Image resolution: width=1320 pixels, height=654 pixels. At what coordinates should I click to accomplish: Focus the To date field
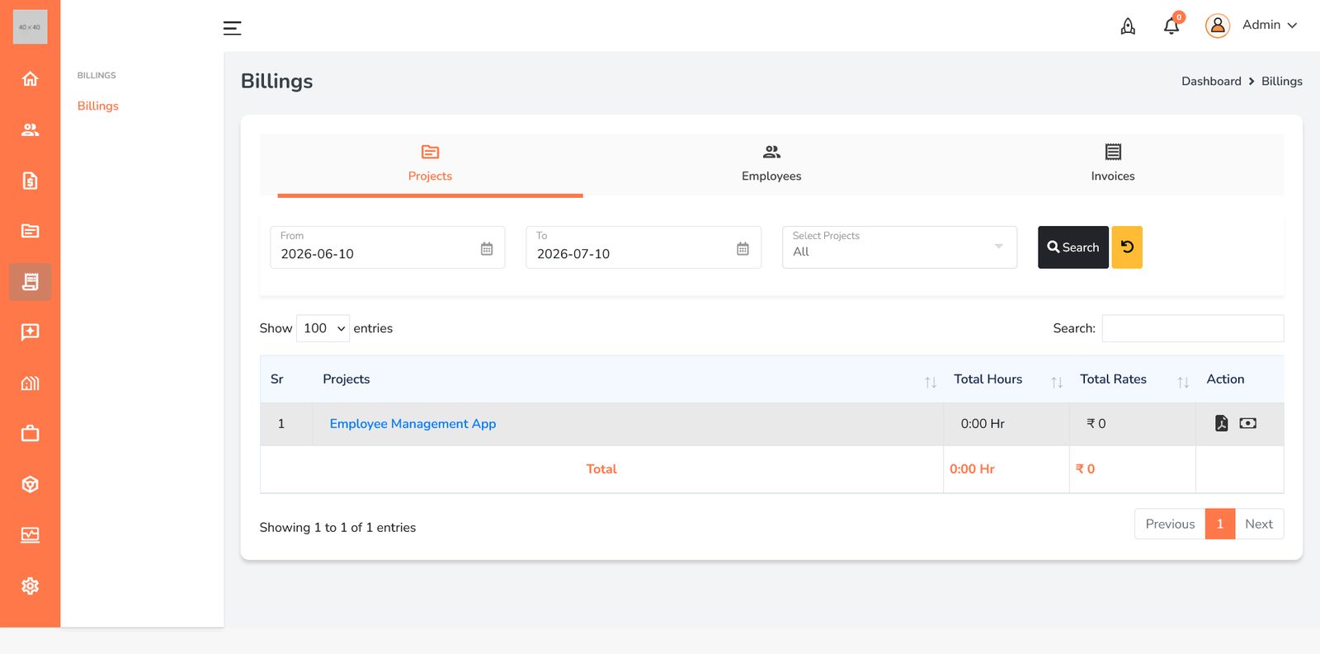(643, 247)
